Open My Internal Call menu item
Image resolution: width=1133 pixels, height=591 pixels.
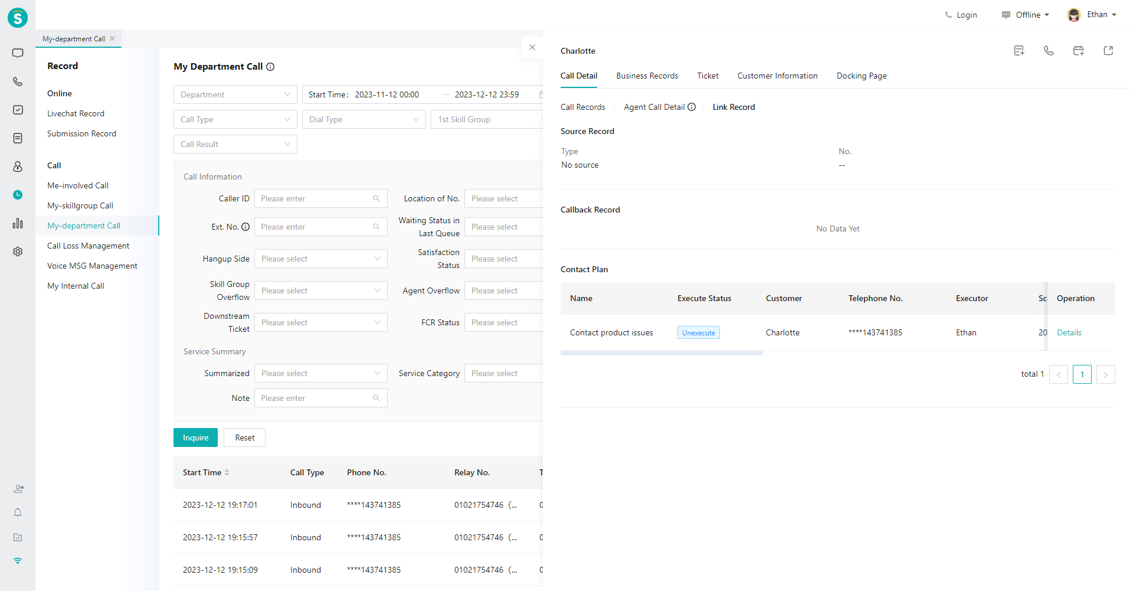(x=76, y=286)
